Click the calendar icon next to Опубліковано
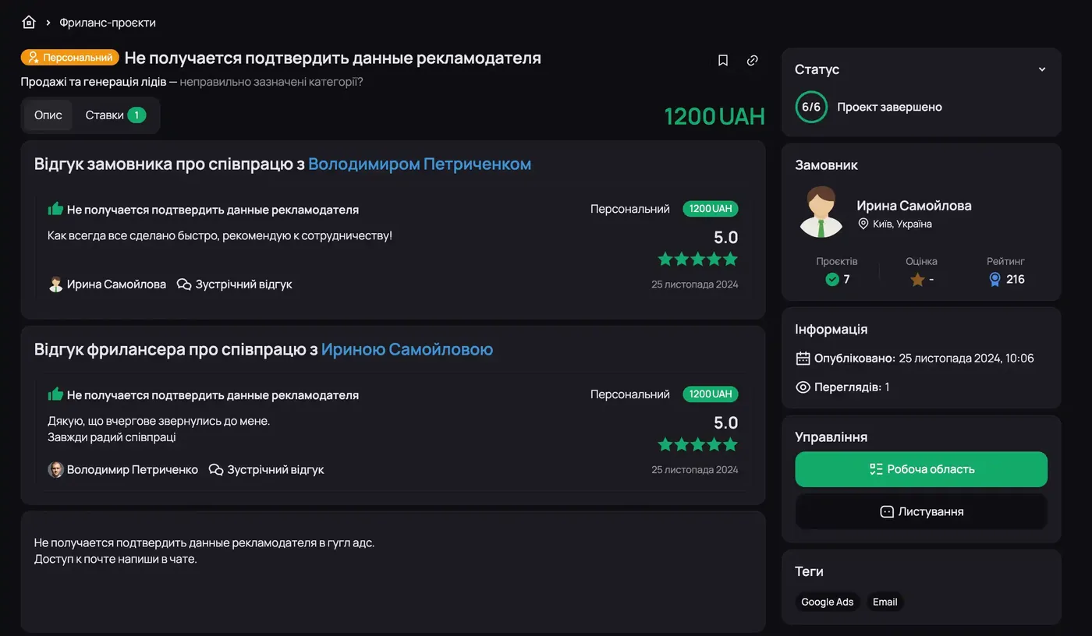Screen dimensions: 1092x636 tap(803, 359)
